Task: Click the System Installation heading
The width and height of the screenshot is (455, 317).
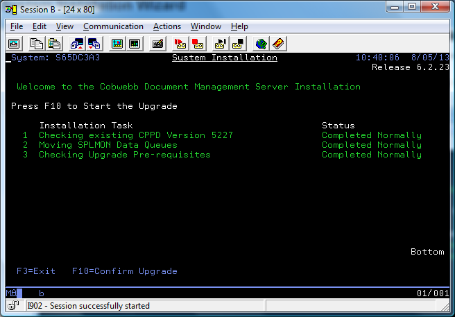Action: (x=225, y=58)
